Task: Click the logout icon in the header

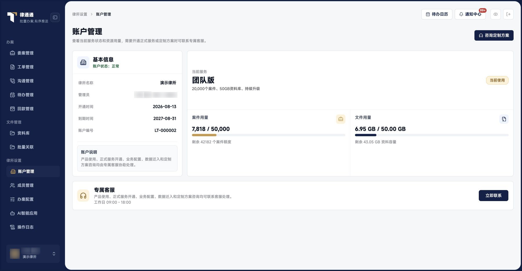Action: click(x=508, y=14)
